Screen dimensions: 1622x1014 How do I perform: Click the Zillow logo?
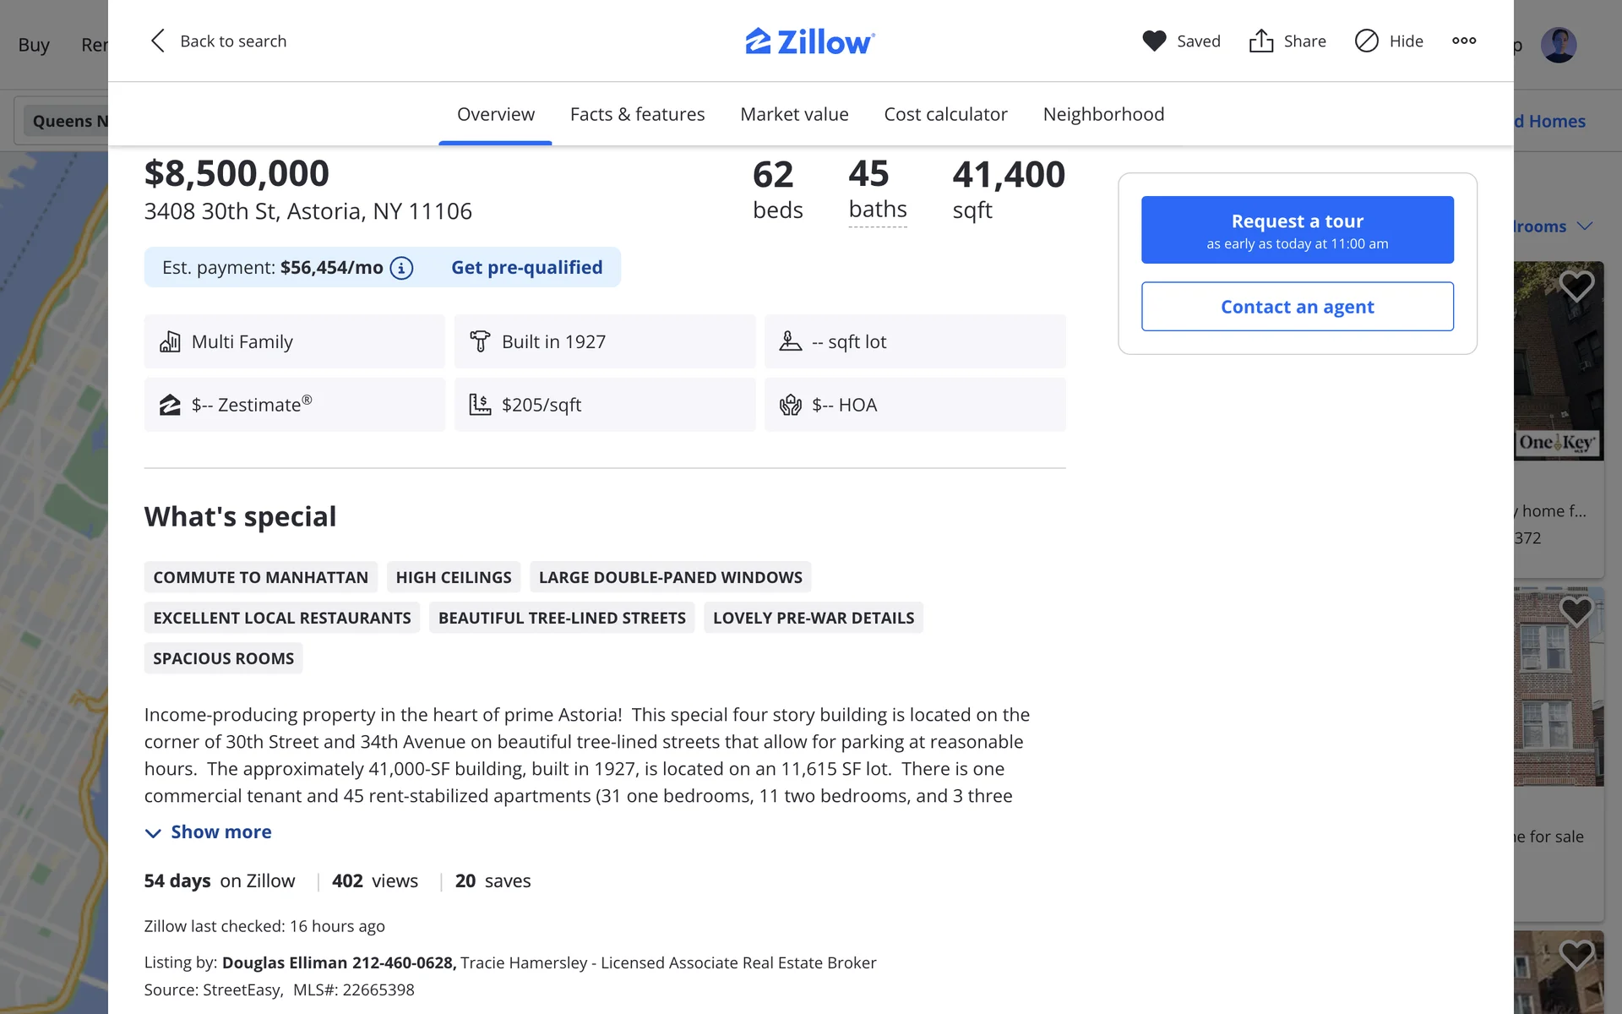[809, 41]
